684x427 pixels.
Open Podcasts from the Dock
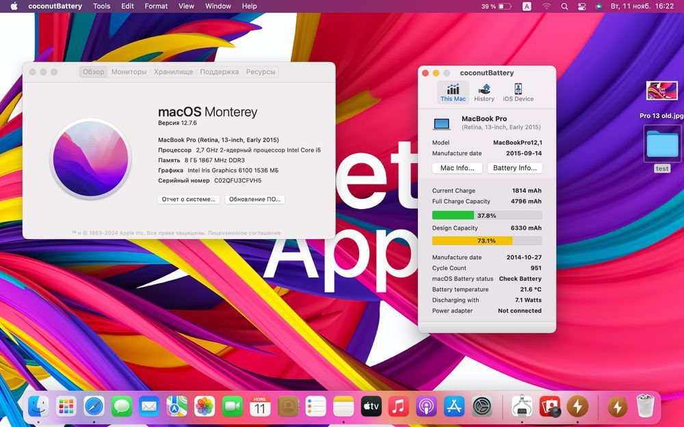[426, 407]
